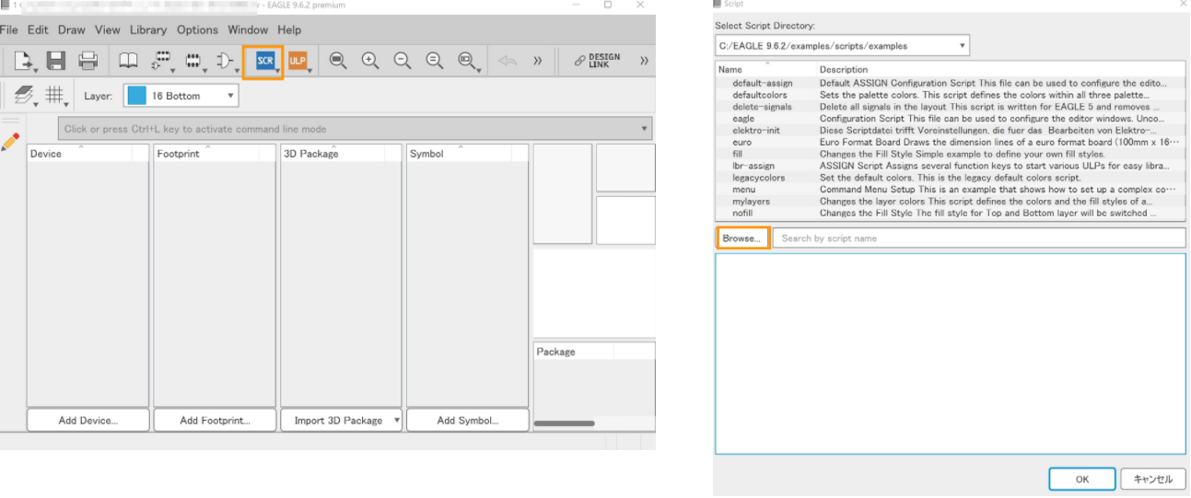The height and width of the screenshot is (498, 1191).
Task: Click the orange ULP icon
Action: (298, 61)
